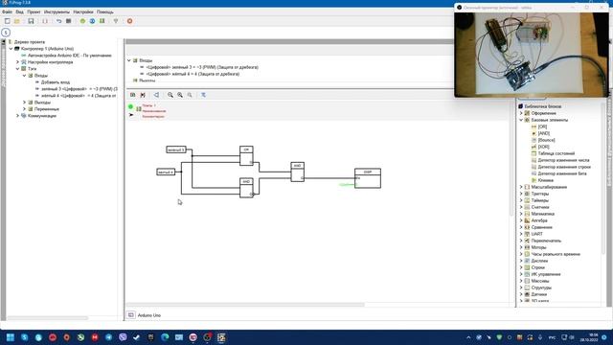Select the lower AND block with inverted output

(246, 188)
